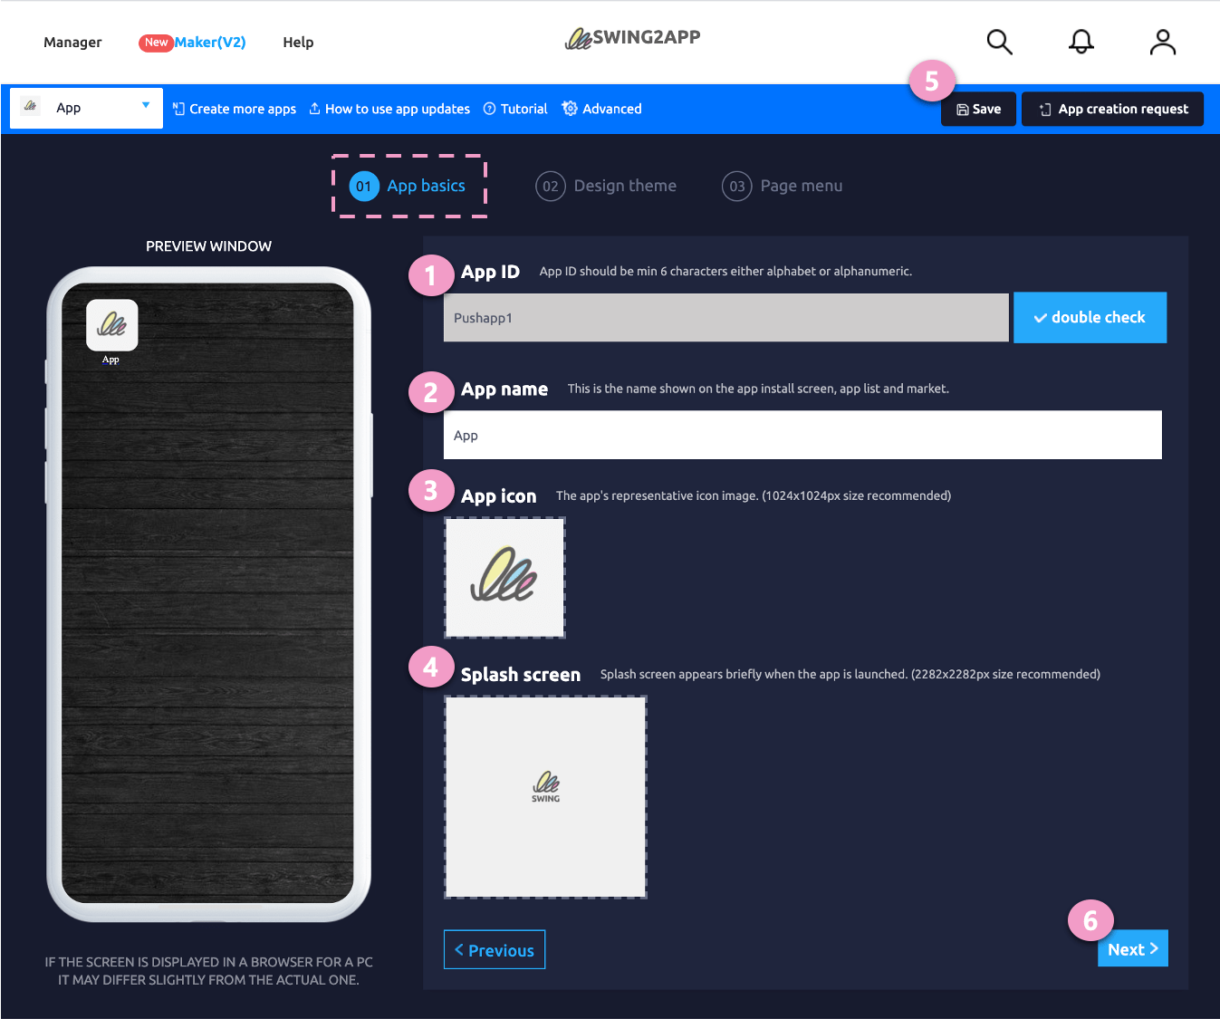Open the Manager menu
The image size is (1220, 1019).
[x=72, y=43]
